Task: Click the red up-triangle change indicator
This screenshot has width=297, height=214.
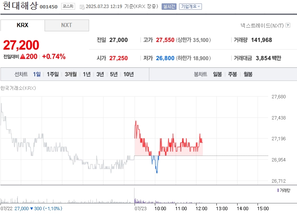Action: pos(23,56)
